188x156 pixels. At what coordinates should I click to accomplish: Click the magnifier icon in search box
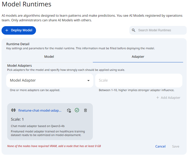pos(133,30)
